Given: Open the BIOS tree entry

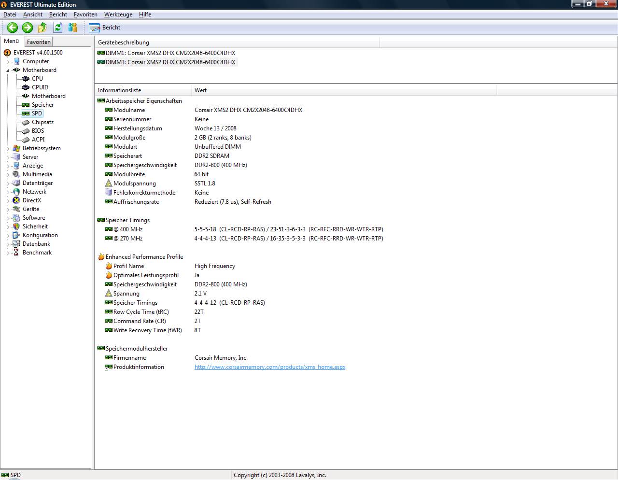Looking at the screenshot, I should coord(38,131).
